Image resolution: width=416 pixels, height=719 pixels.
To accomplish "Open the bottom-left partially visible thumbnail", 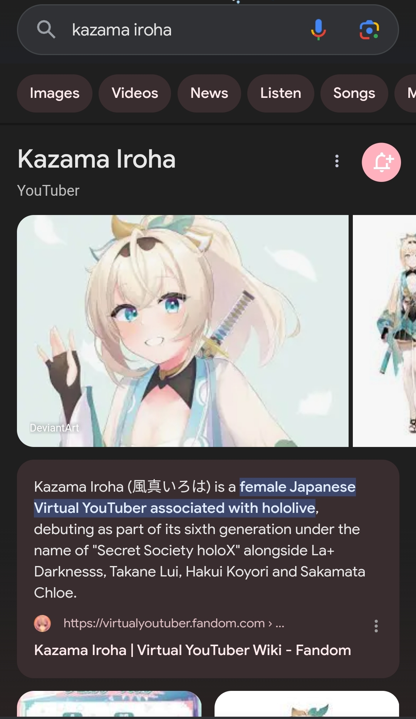I will [109, 704].
